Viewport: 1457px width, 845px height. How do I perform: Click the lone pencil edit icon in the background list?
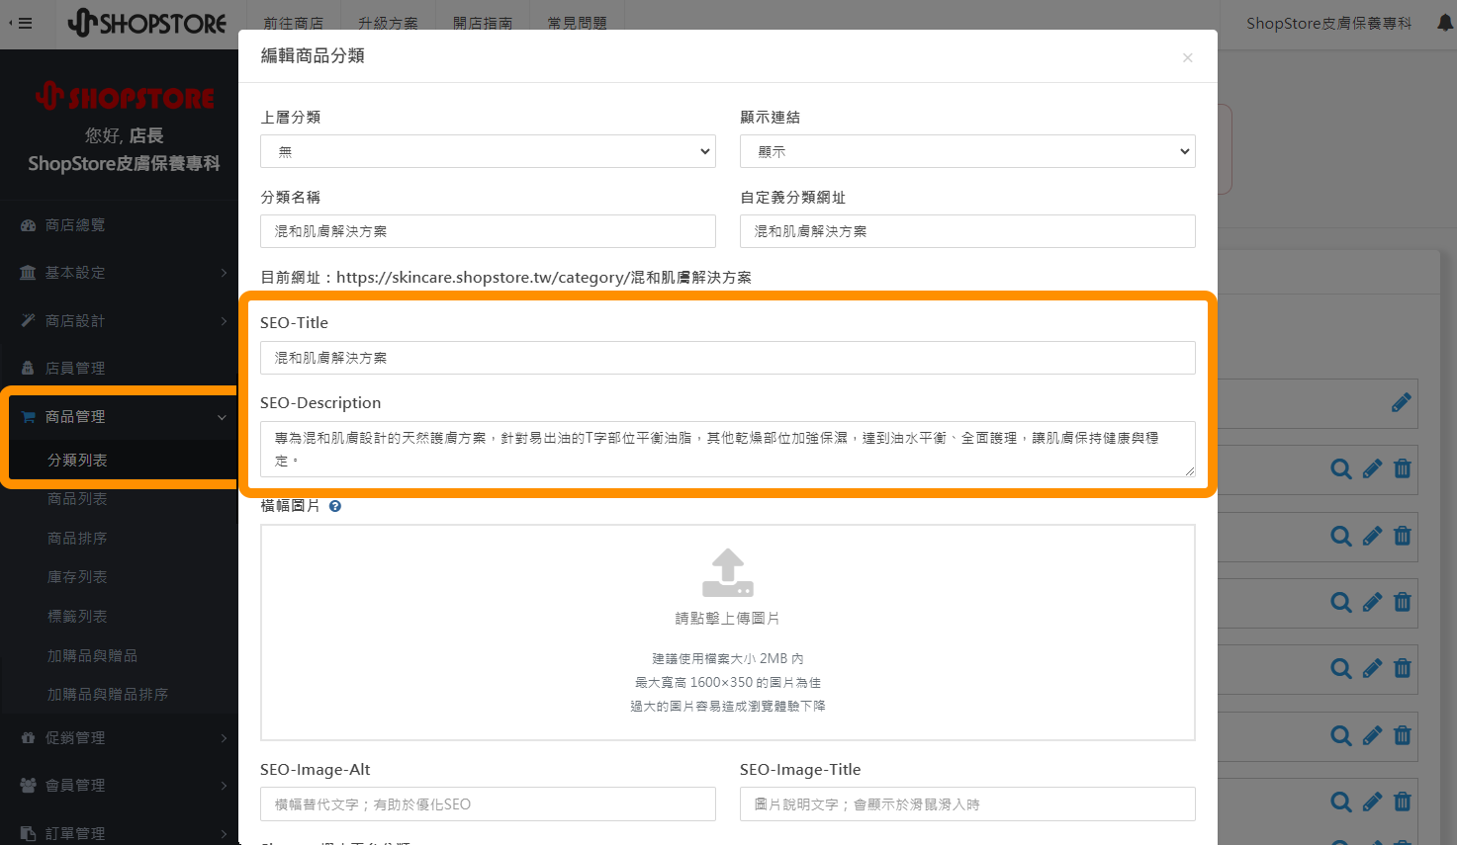coord(1401,403)
